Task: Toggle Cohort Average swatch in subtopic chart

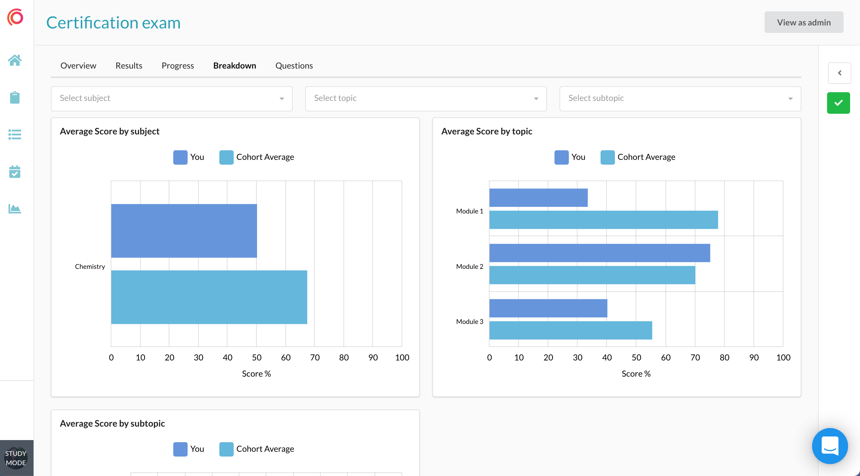Action: [226, 449]
